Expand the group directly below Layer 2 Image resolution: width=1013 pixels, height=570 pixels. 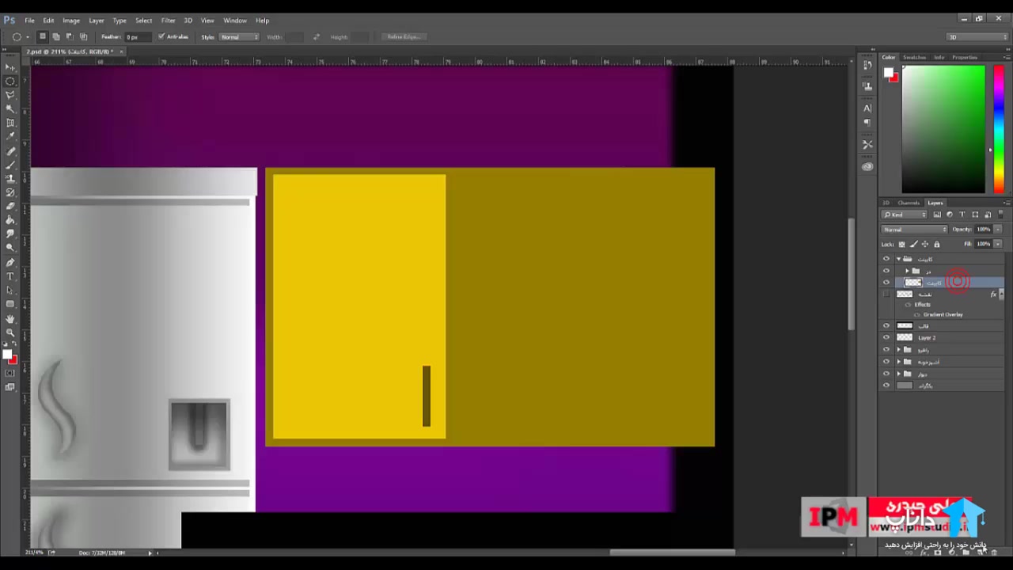pos(898,349)
